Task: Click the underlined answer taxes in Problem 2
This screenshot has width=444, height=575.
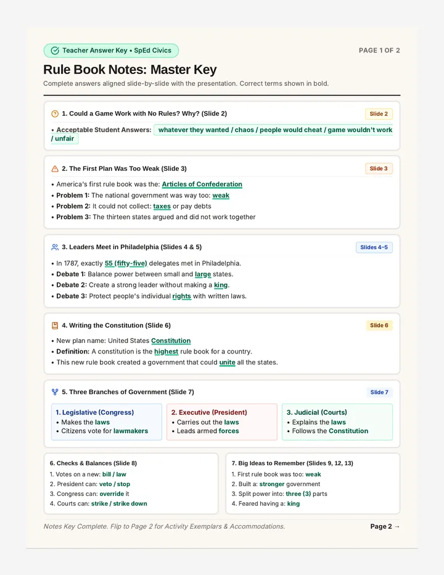Action: click(162, 206)
